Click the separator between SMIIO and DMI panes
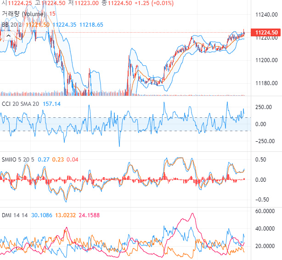Screen dimensions: 282x260 [x=138, y=207]
